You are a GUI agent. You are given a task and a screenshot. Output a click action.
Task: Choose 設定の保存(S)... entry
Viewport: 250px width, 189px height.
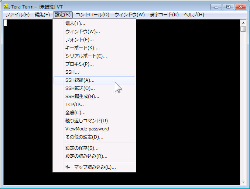94,148
